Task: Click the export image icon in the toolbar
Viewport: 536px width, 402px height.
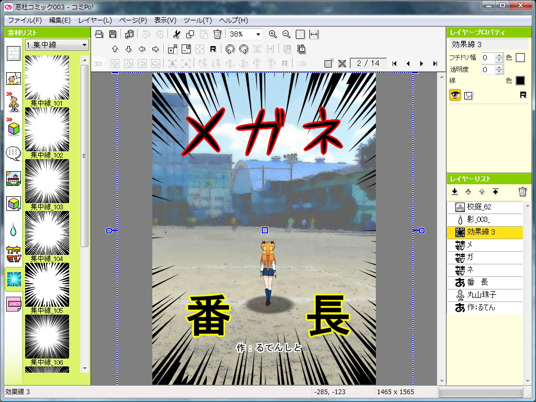Action: (x=129, y=34)
